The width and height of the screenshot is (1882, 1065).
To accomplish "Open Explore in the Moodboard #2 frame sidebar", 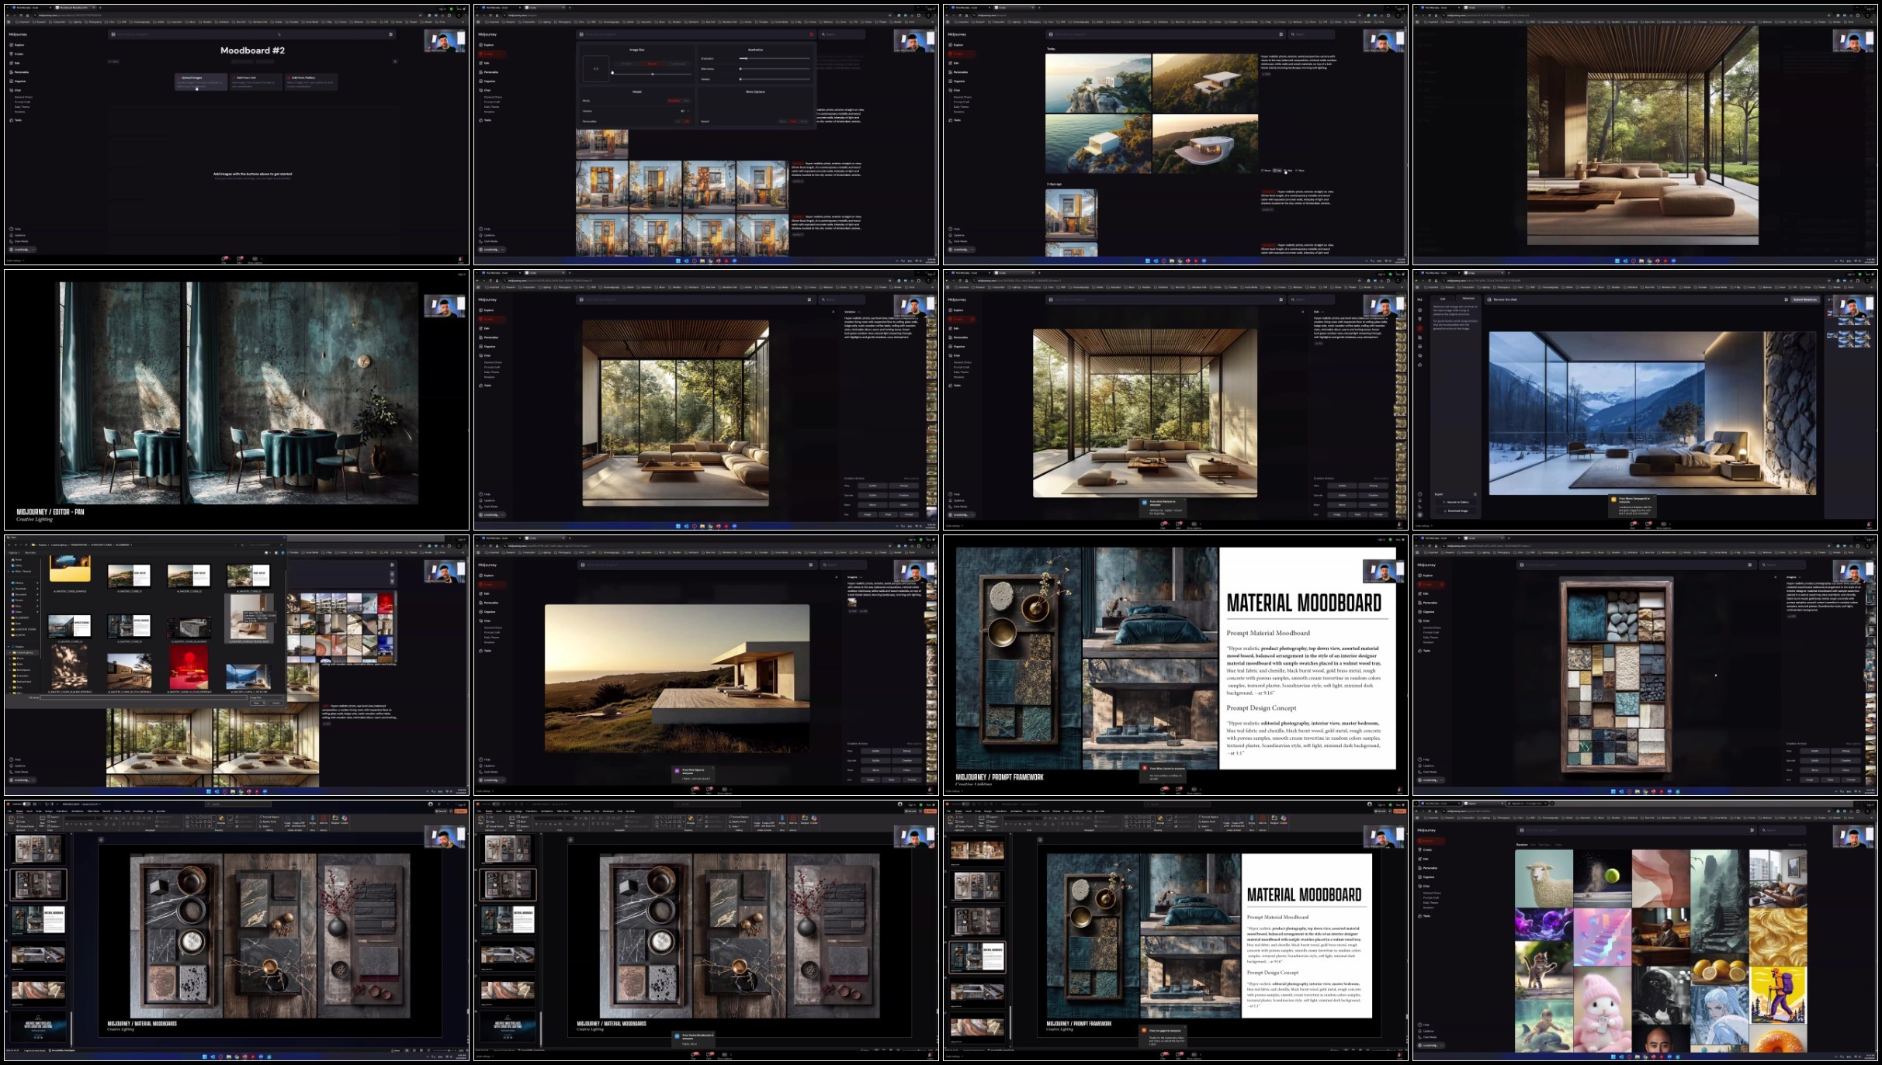I will coord(17,45).
